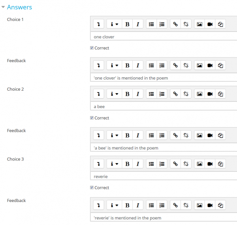Toggle Correct checkbox under 'one clover'
The width and height of the screenshot is (237, 225).
point(92,48)
